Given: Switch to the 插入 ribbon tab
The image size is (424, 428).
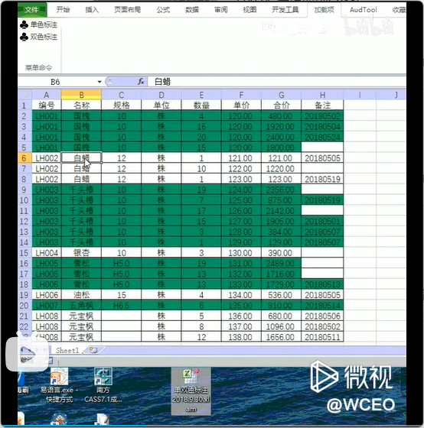Looking at the screenshot, I should (x=92, y=10).
